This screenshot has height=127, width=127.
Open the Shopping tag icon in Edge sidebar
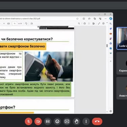click(x=111, y=29)
